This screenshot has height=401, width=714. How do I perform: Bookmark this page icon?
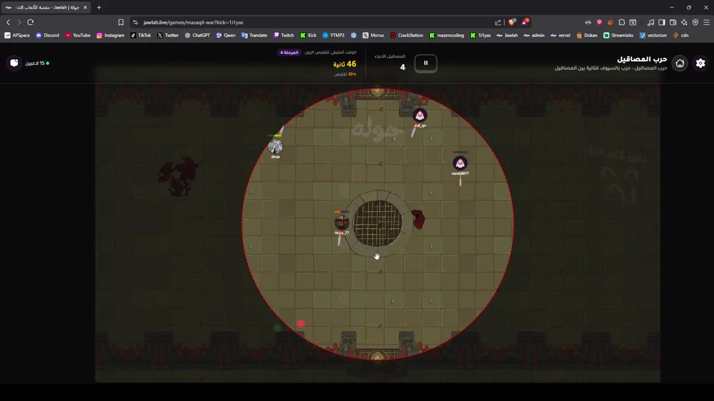coord(120,22)
